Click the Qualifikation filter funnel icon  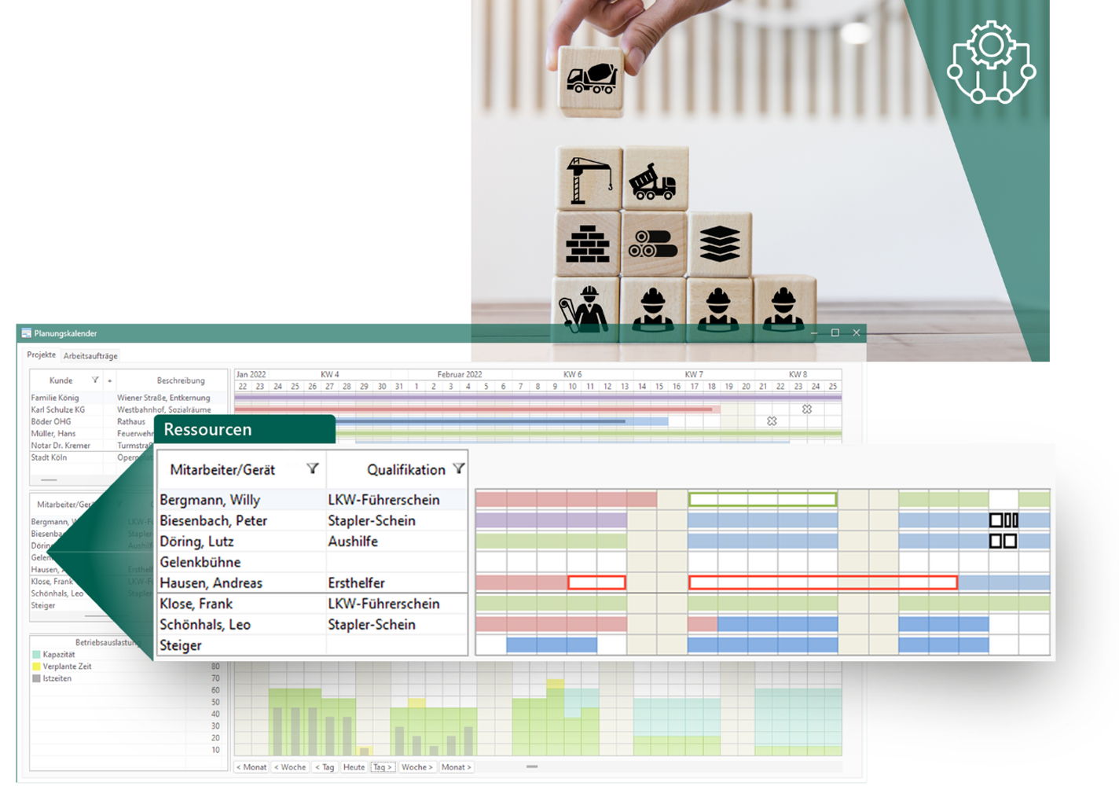pos(459,469)
